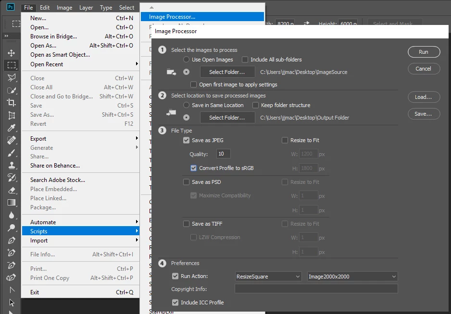Screen dimensions: 451x314
Task: Open the ResizeSquare action set dropdown
Action: click(268, 277)
